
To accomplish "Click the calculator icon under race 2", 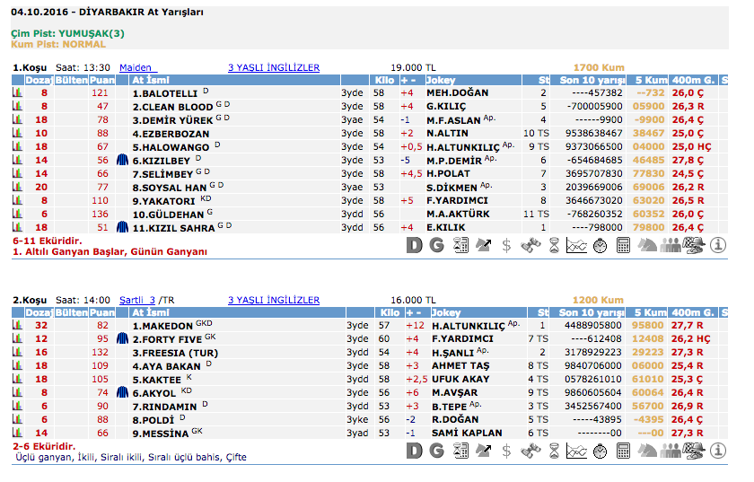I will click(x=623, y=450).
